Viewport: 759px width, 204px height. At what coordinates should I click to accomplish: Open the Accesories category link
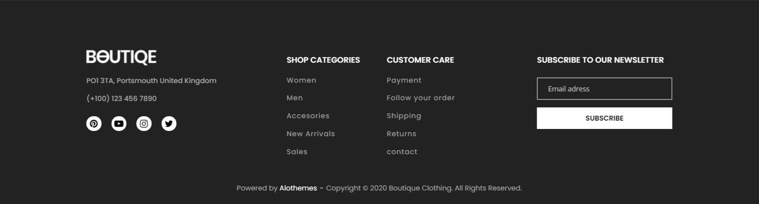[308, 116]
